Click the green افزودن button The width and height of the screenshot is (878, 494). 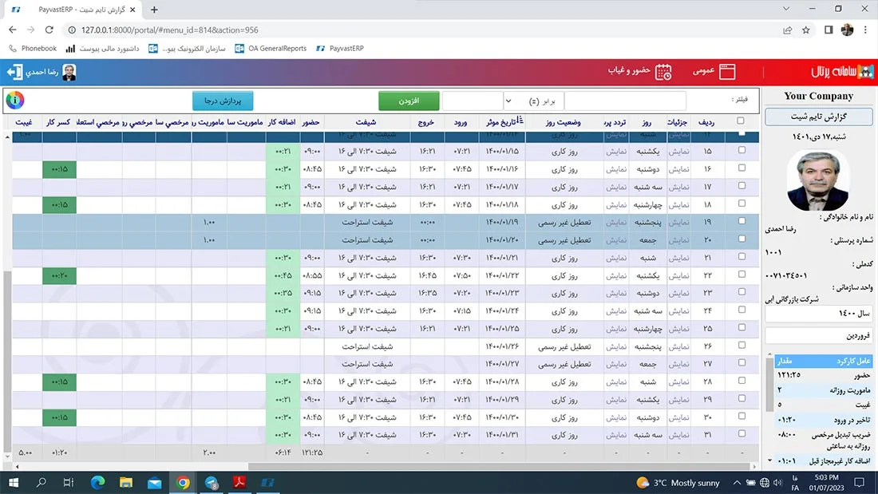point(409,101)
